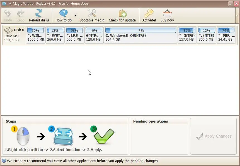Click the 7% usage bar of C: drive
This screenshot has width=240, height=166.
(x=140, y=30)
